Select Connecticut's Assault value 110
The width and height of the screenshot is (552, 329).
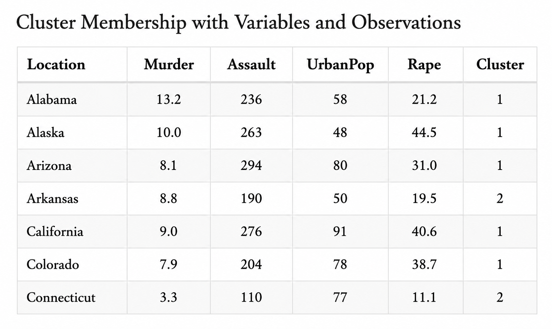(x=251, y=297)
